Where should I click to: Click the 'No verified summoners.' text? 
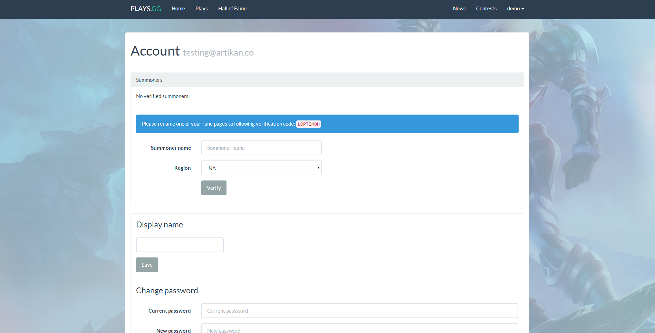tap(163, 96)
